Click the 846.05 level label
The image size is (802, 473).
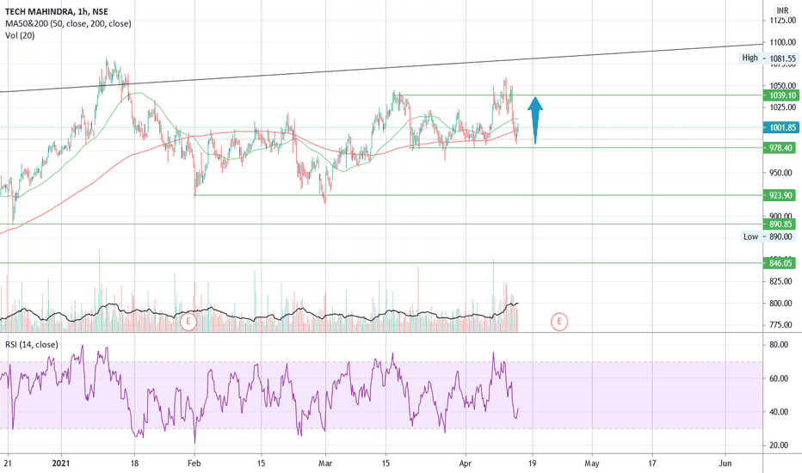click(x=781, y=263)
